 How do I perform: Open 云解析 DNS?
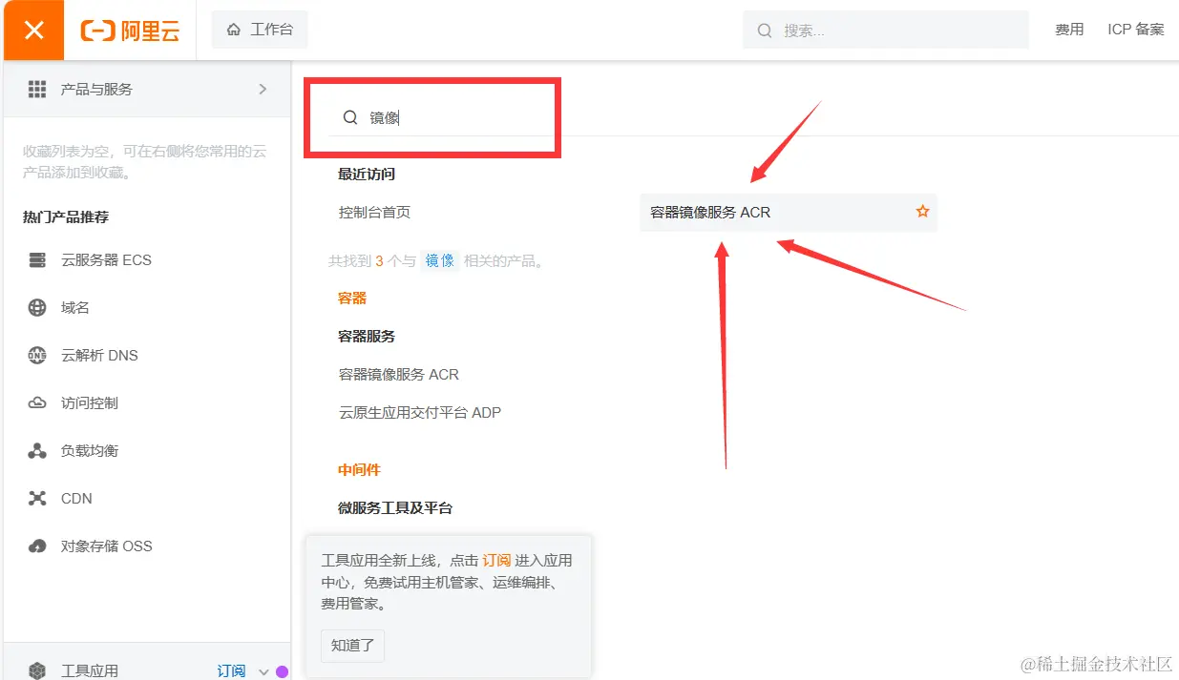coord(99,355)
